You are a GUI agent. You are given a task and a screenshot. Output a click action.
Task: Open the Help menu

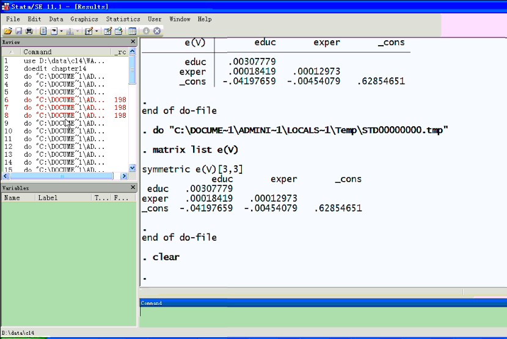(205, 19)
